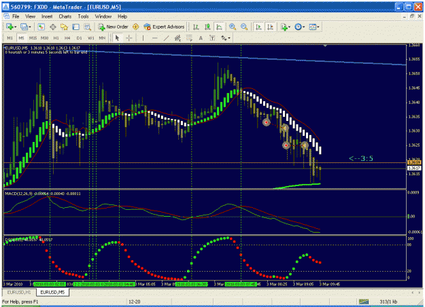Select the Cursor arrow tool
This screenshot has height=307, width=425.
pyautogui.click(x=118, y=38)
